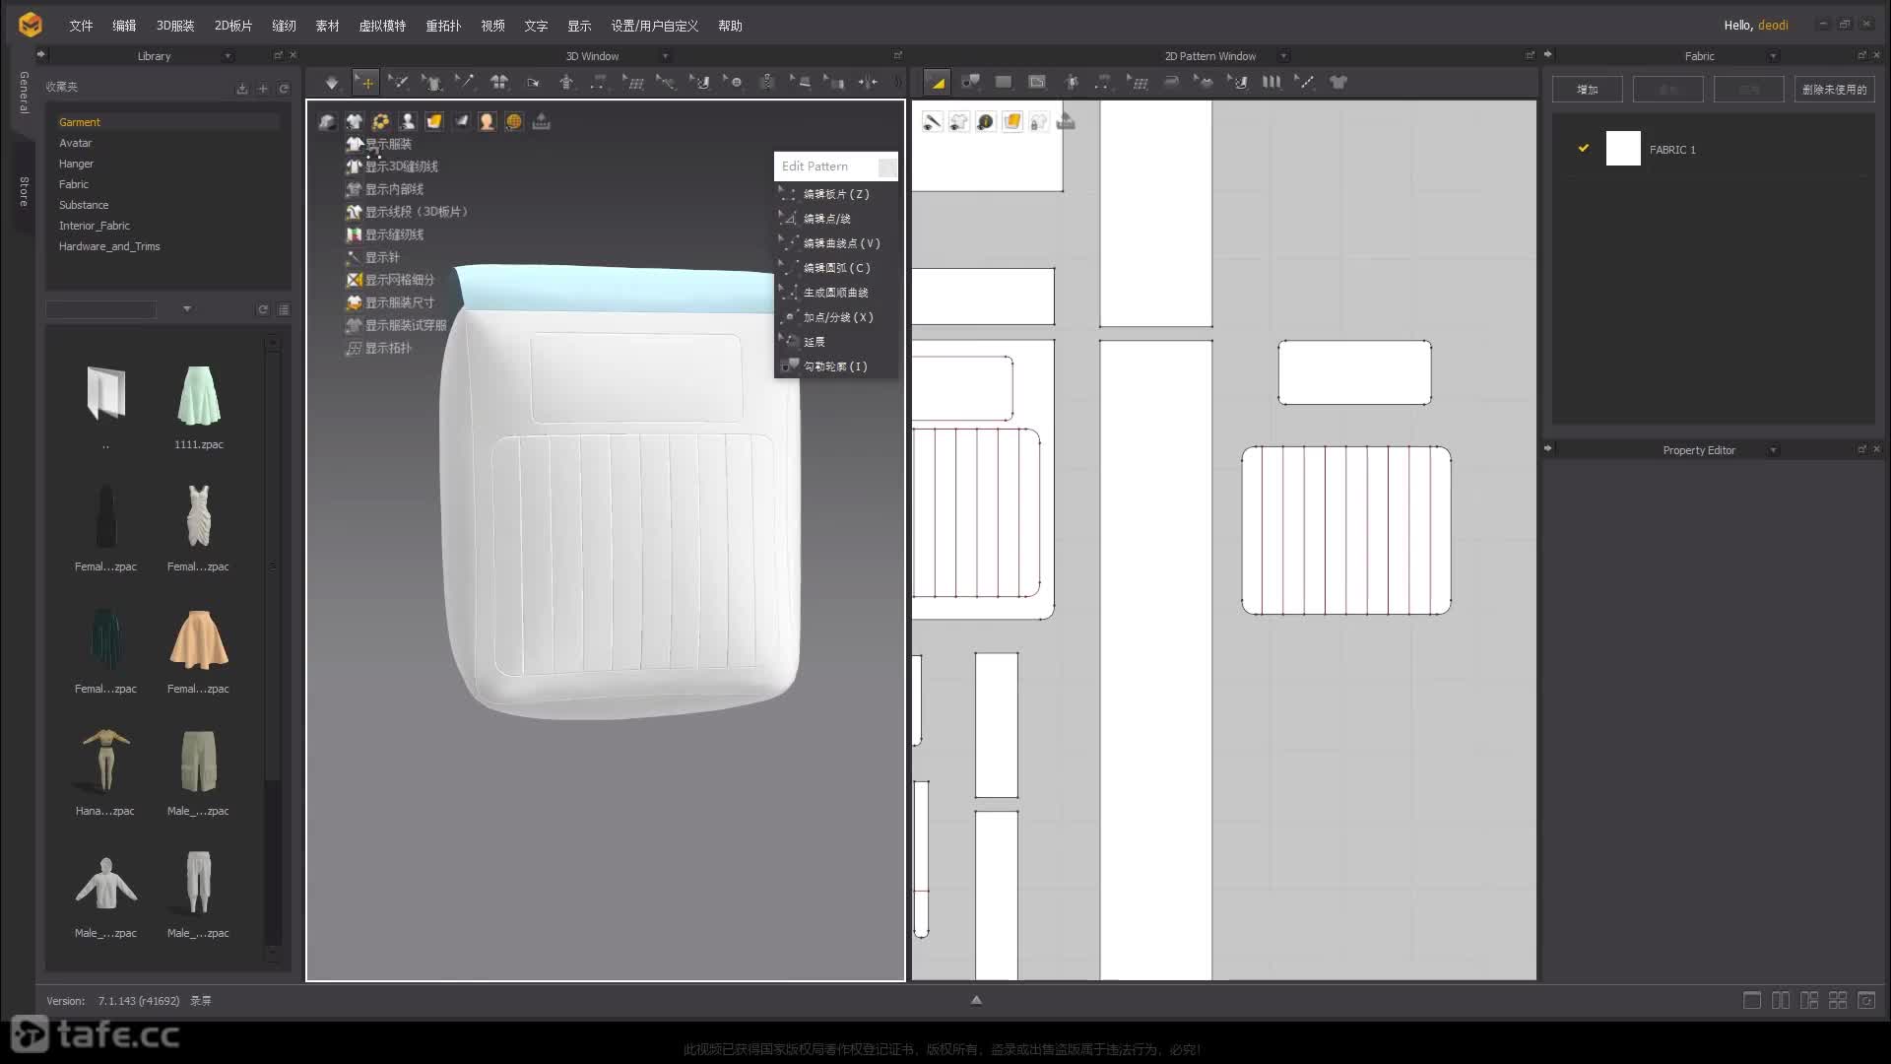Screen dimensions: 1891x1064
Task: Select the Avatar library folder
Action: 75,143
